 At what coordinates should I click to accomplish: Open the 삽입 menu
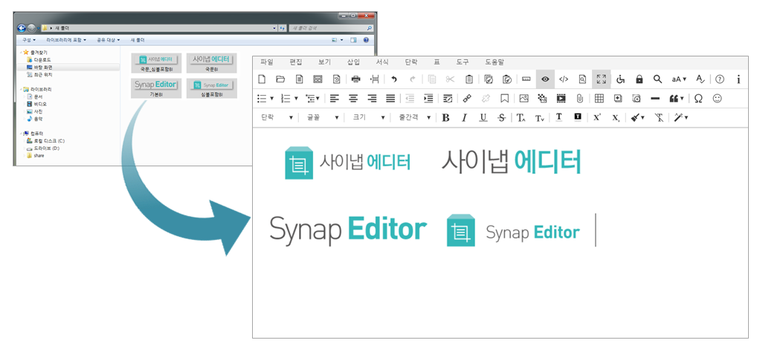pos(353,62)
